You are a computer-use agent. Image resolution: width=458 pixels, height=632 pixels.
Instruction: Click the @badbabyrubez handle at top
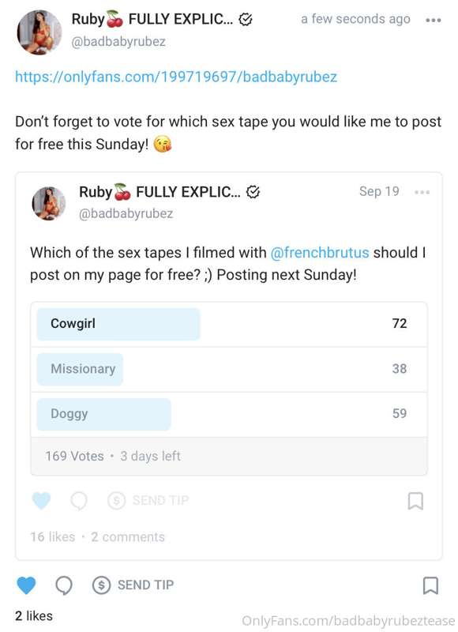point(118,42)
